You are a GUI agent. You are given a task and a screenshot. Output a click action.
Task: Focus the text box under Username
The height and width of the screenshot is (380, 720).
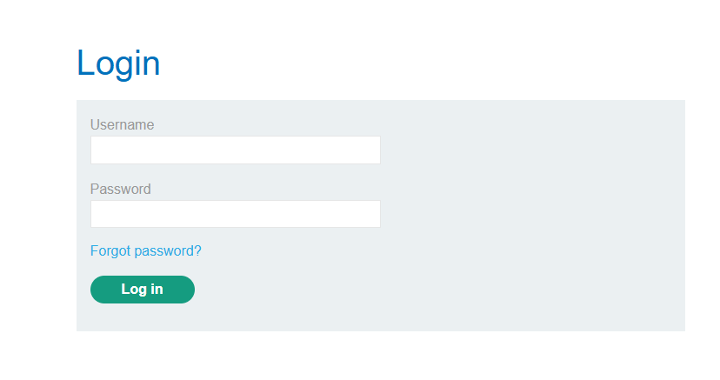click(x=235, y=150)
